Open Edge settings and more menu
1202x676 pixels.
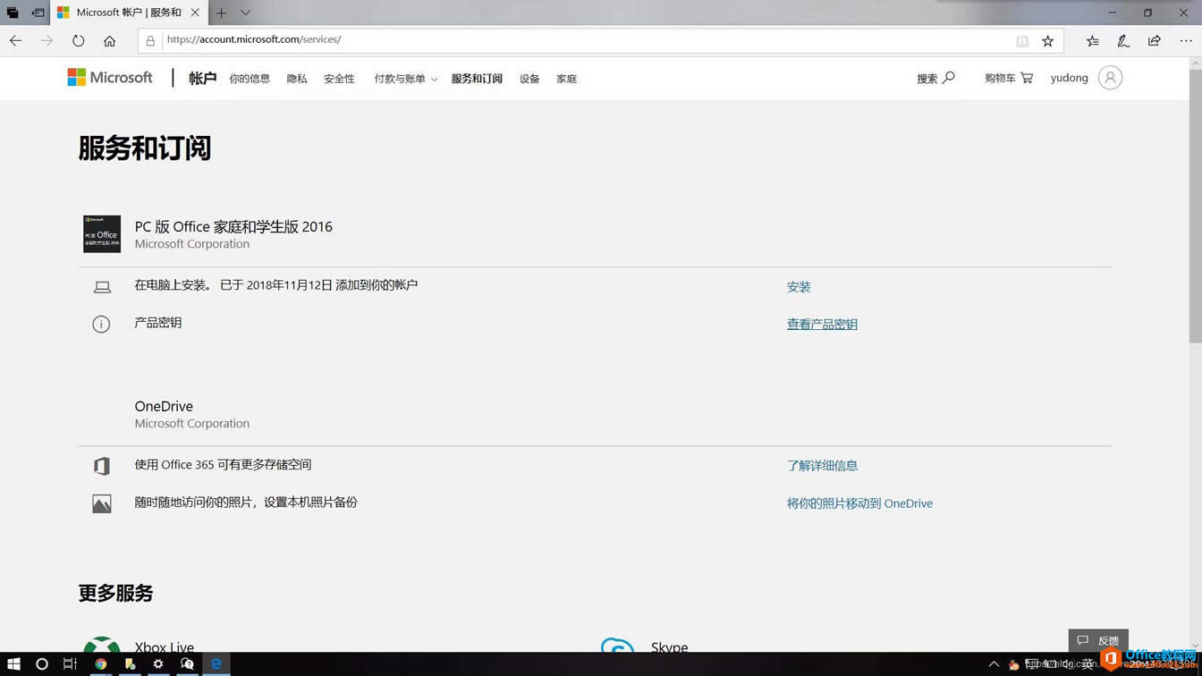coord(1186,40)
